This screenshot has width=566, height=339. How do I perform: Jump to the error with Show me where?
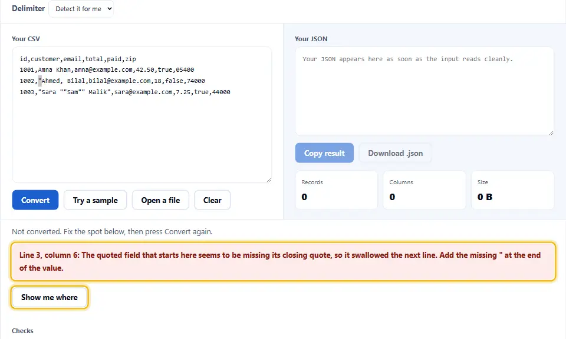(x=50, y=298)
